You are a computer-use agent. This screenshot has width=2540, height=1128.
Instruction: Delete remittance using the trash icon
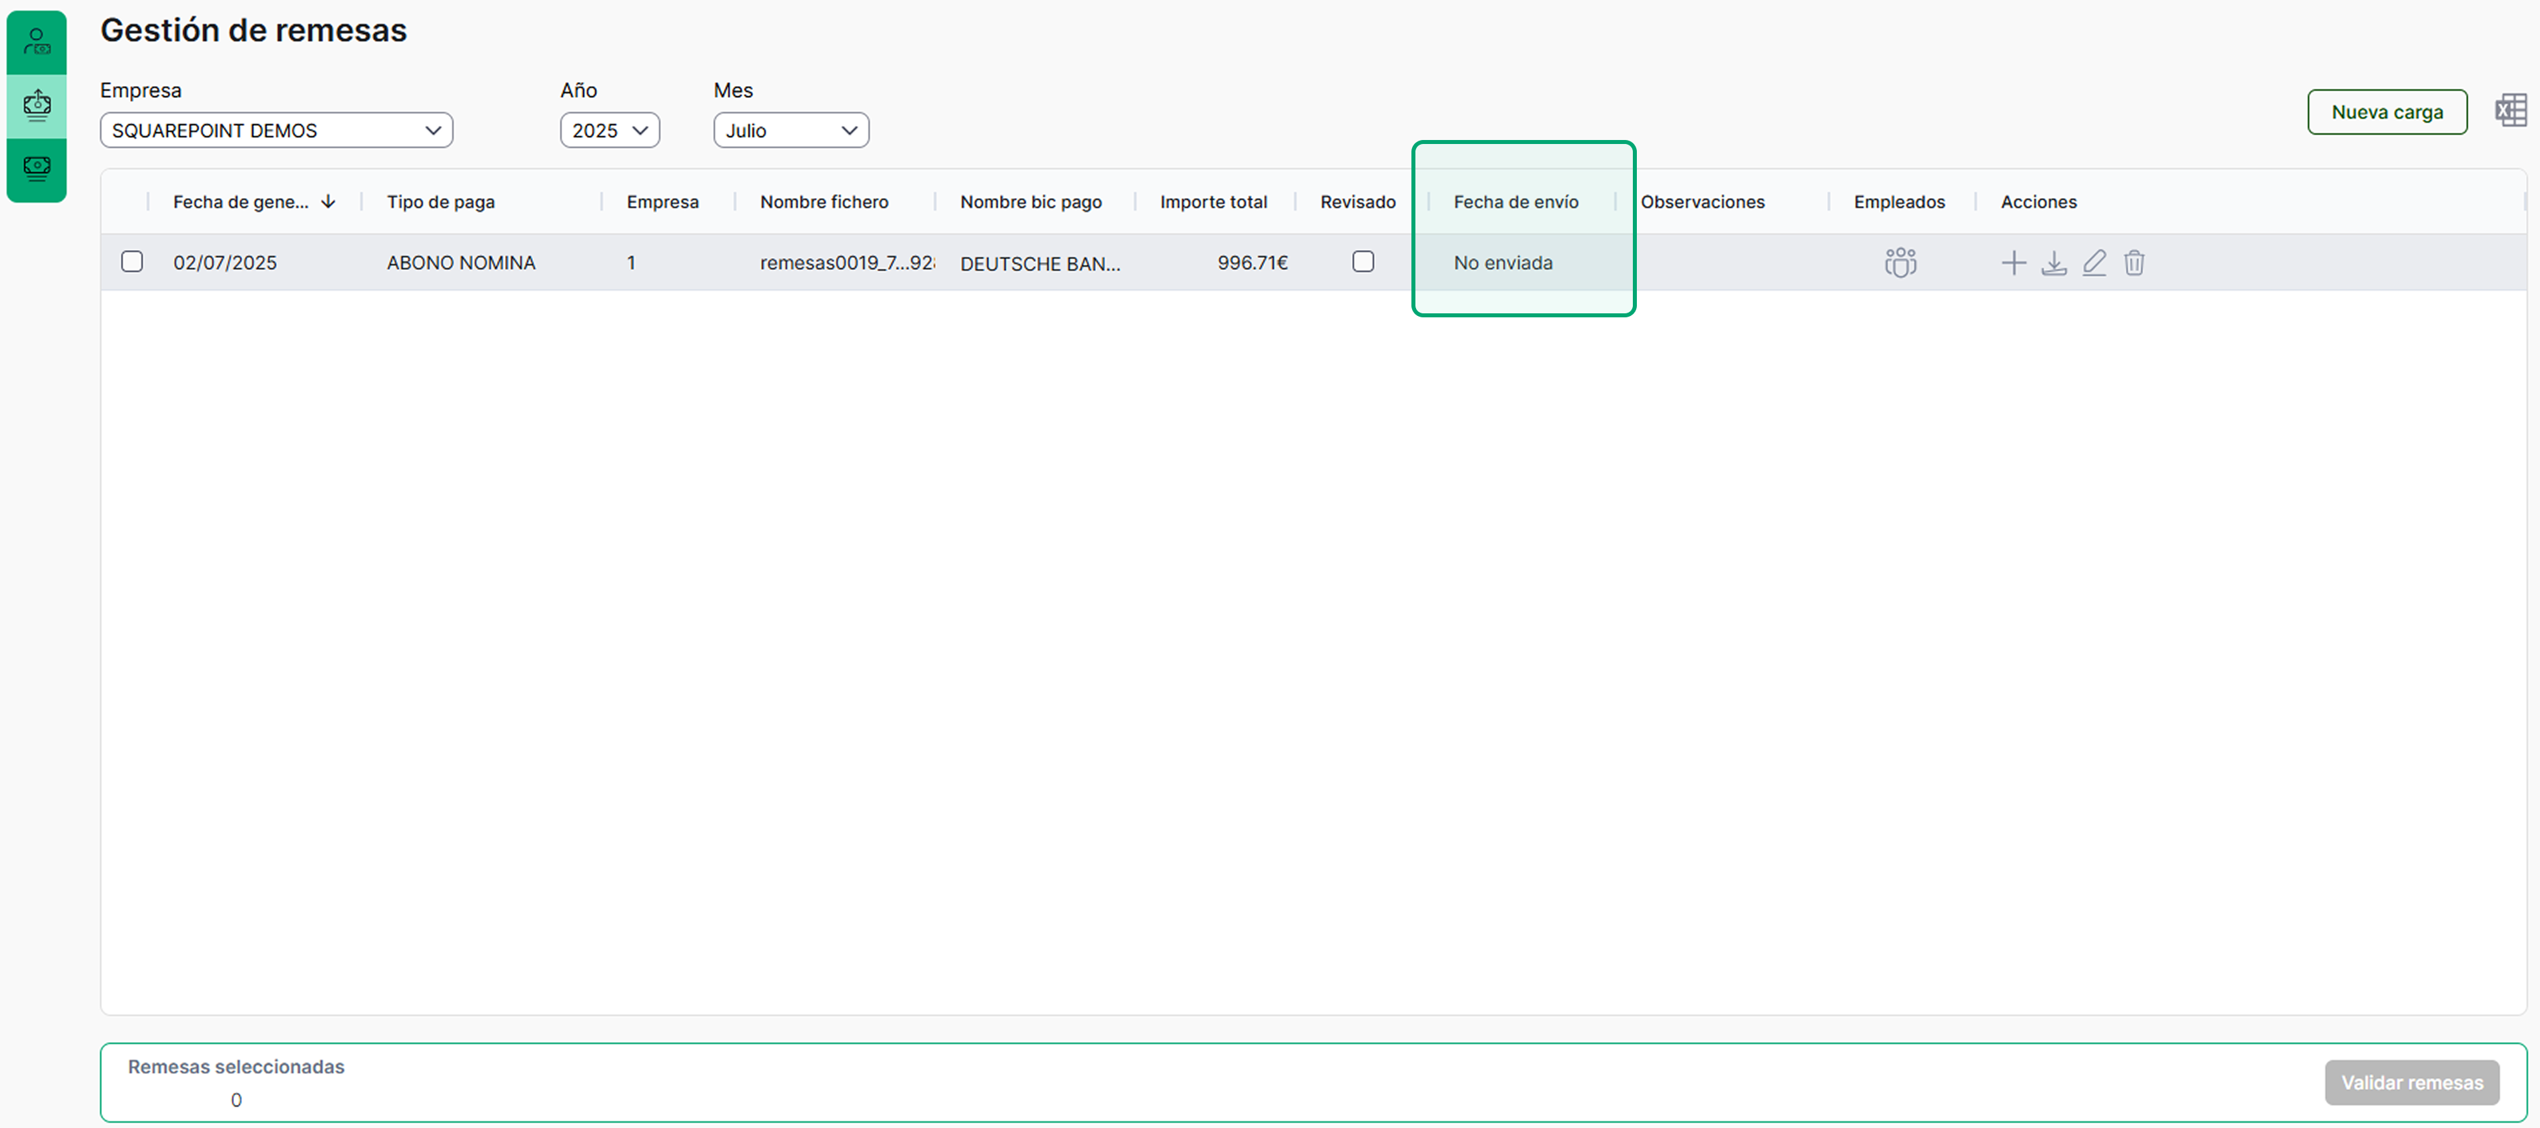[x=2134, y=262]
